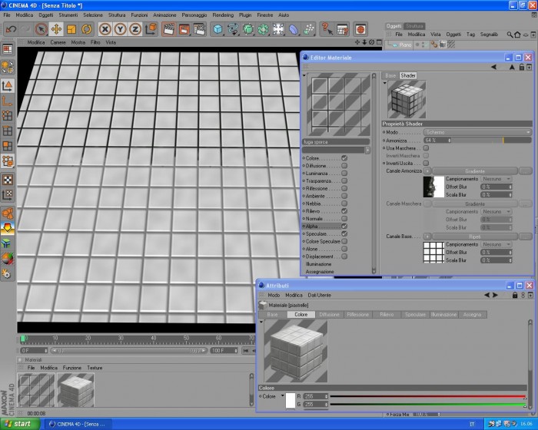Viewport: 538px width, 430px height.
Task: Open the Modo dropdown in shader properties
Action: click(x=477, y=132)
